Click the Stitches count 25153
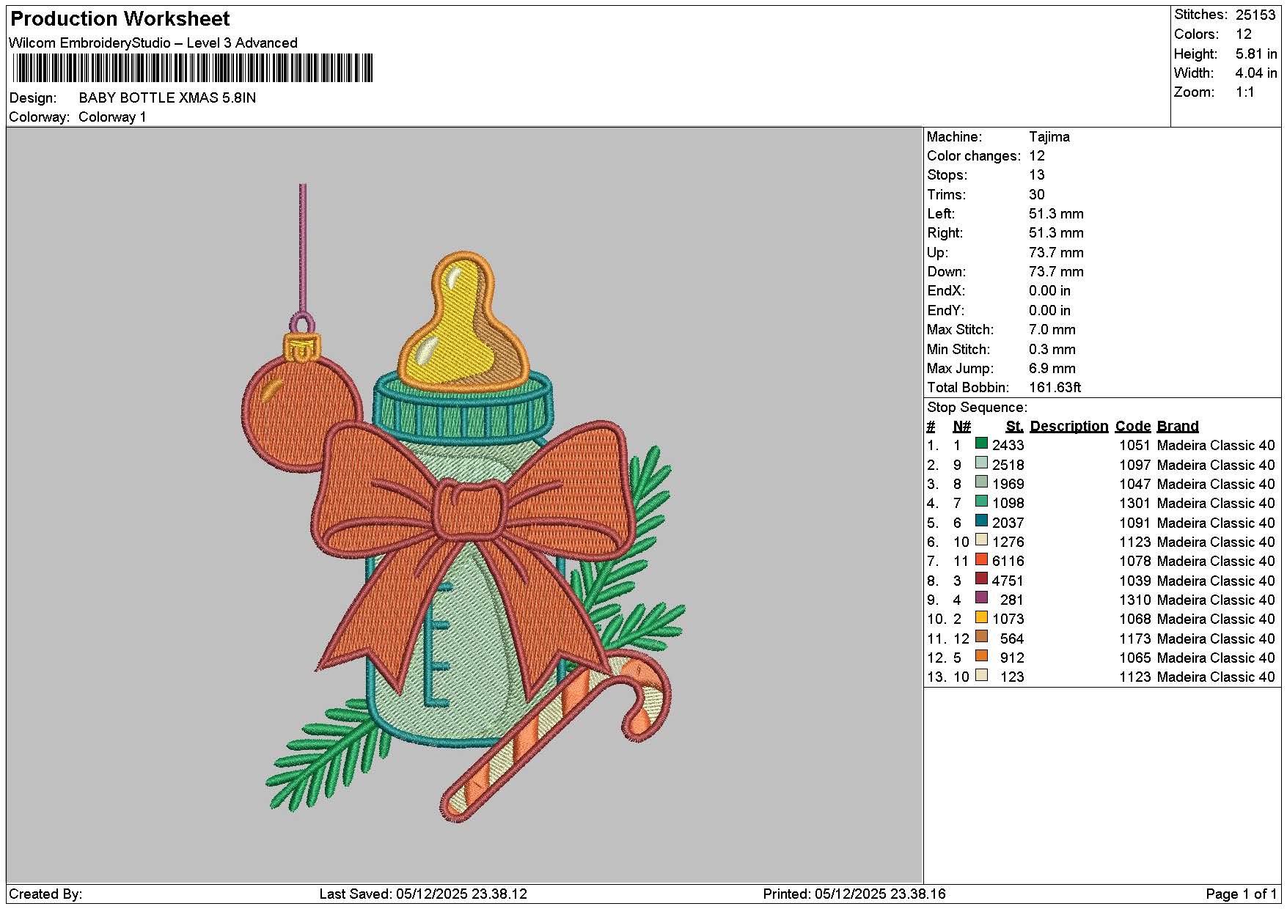This screenshot has width=1287, height=909. pyautogui.click(x=1255, y=15)
